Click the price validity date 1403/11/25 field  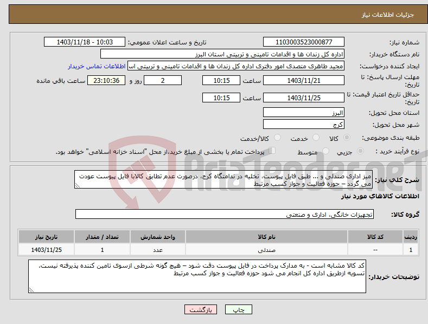click(304, 98)
